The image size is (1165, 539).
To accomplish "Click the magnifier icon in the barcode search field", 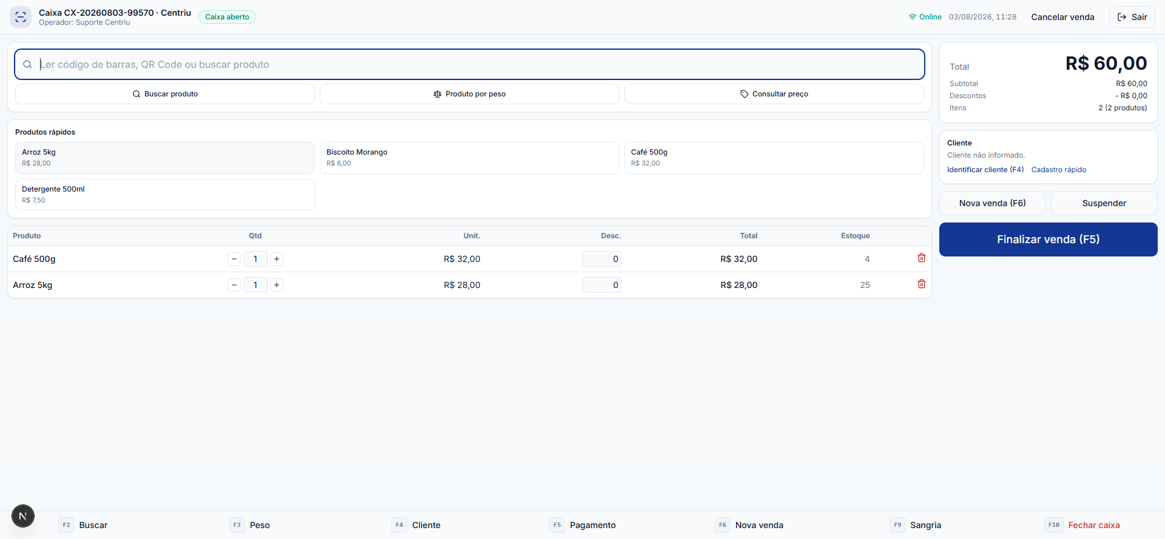I will [x=27, y=64].
